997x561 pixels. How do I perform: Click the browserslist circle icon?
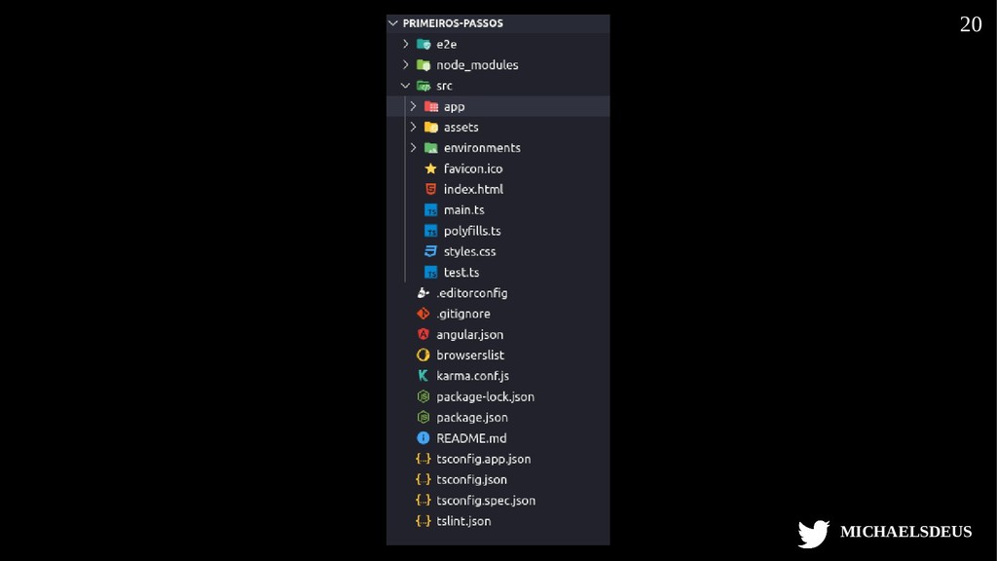(x=424, y=355)
